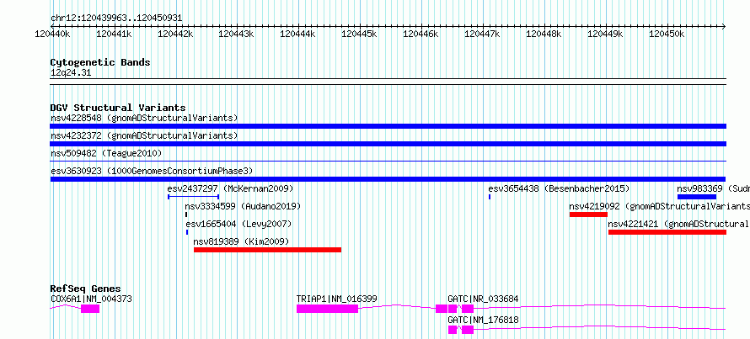This screenshot has height=339, width=750.
Task: Select the esv2437297 (McKernan2009) label
Action: 230,188
